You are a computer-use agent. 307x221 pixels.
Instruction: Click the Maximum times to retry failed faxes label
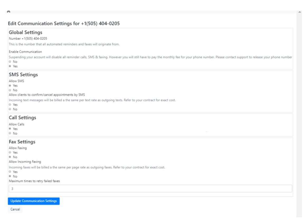click(x=34, y=181)
